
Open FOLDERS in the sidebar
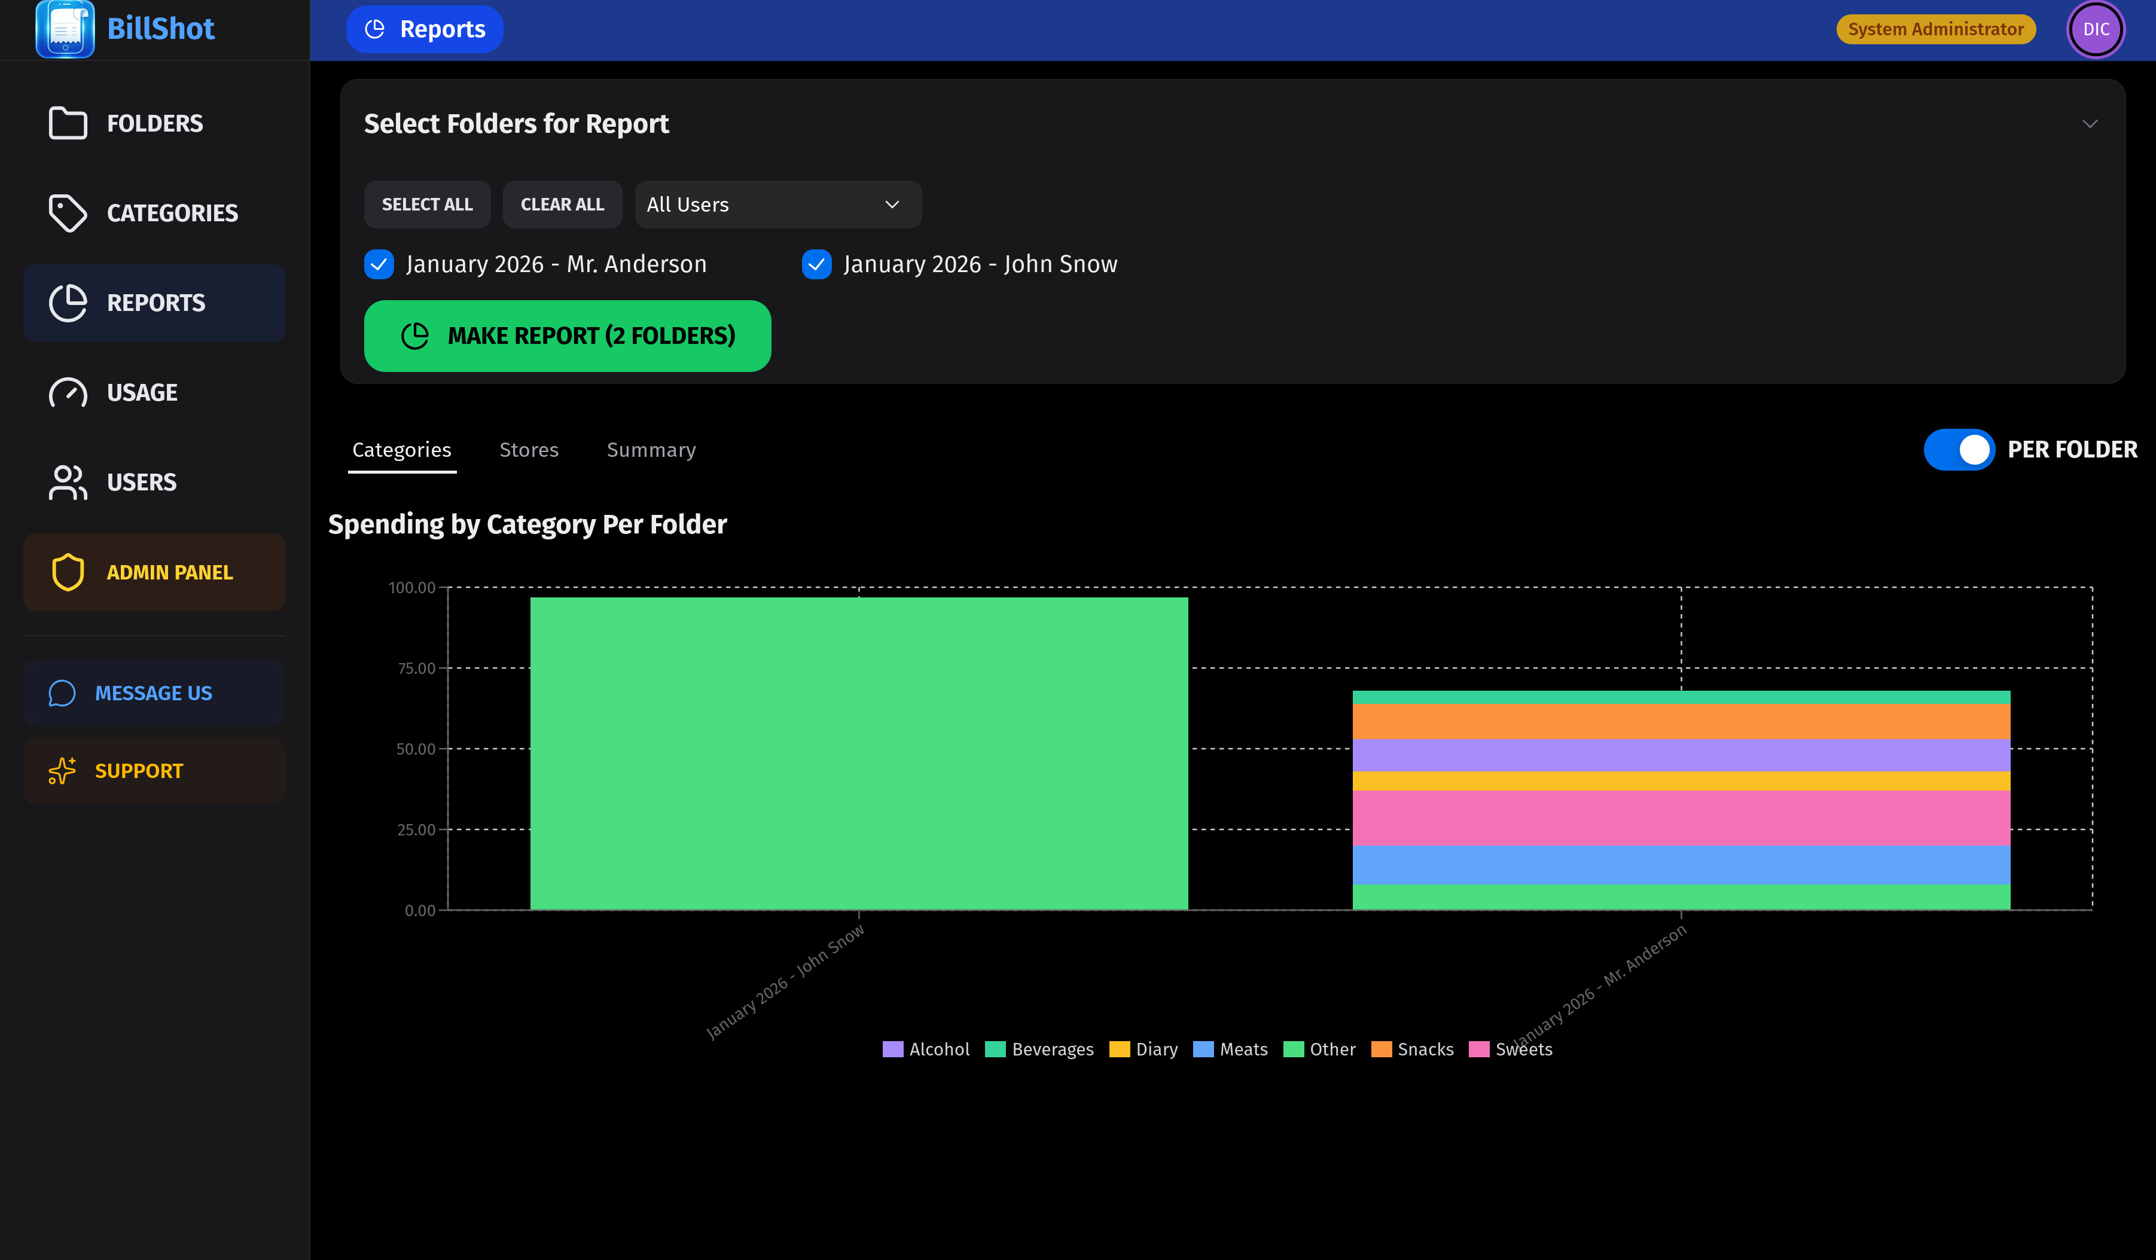154,123
